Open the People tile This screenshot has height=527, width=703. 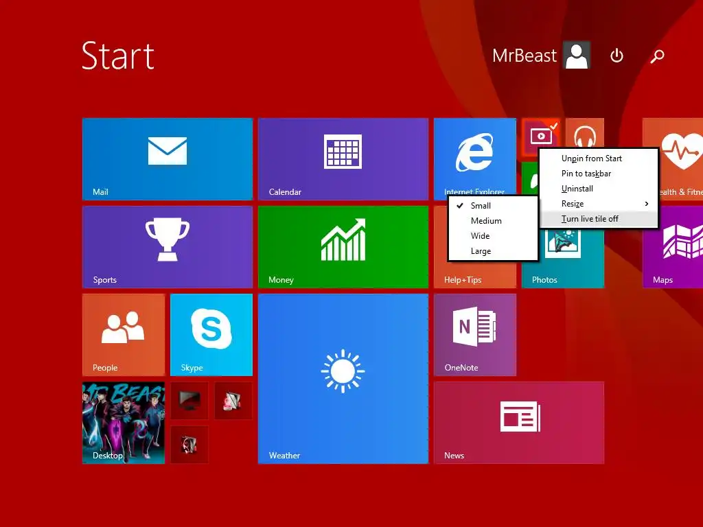point(124,334)
